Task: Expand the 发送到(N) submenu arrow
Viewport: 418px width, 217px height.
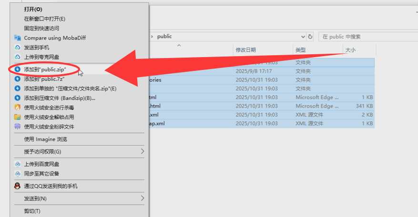Action: (x=142, y=198)
